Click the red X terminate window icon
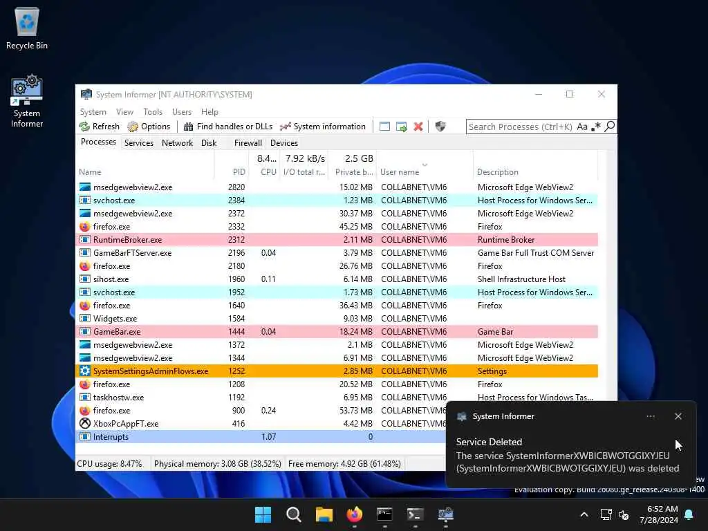 click(418, 127)
